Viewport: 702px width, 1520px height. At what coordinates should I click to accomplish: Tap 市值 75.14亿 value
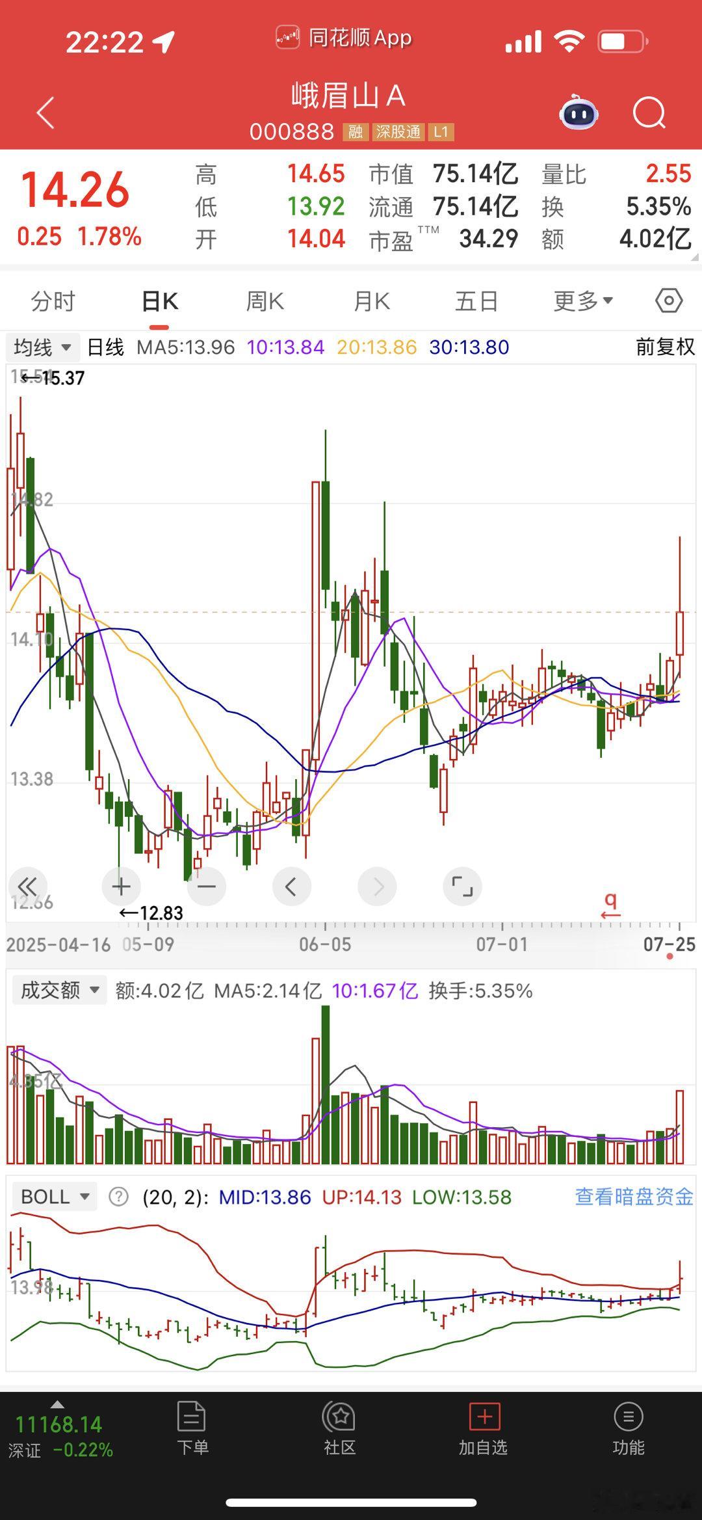476,174
